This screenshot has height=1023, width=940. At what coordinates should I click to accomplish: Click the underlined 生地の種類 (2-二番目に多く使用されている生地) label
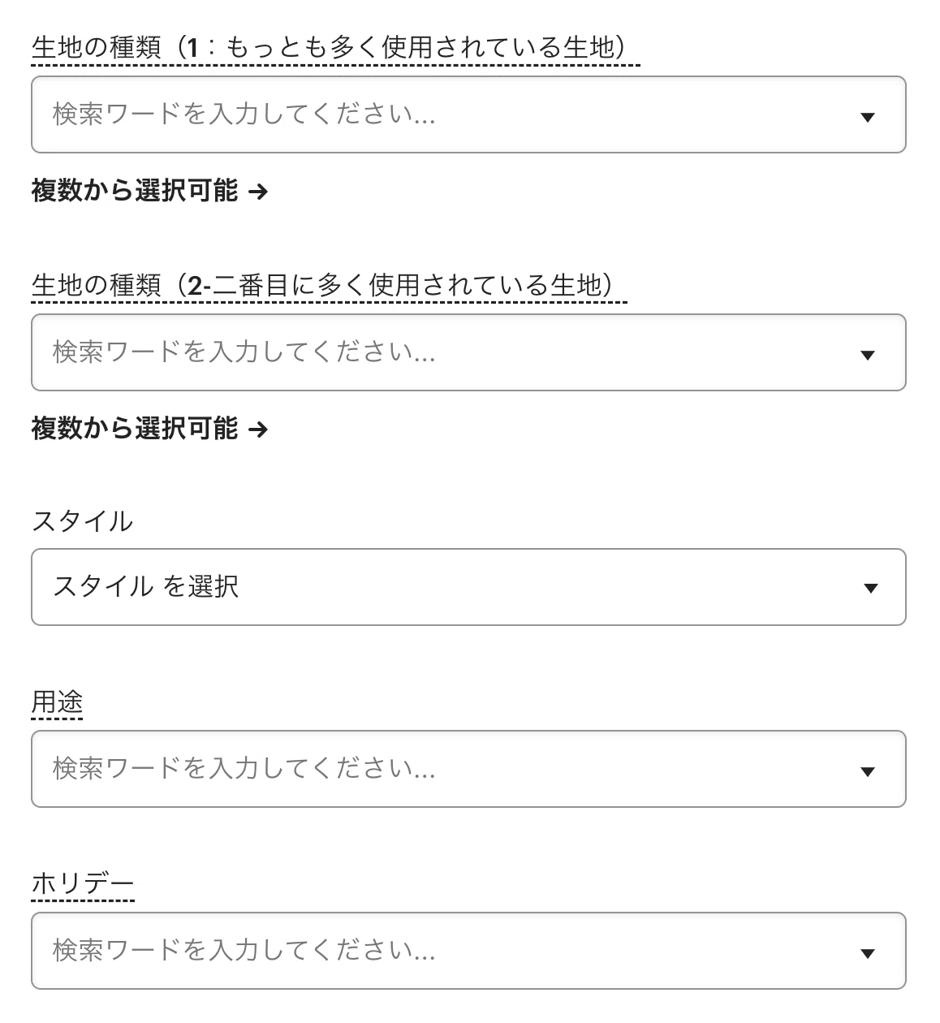(x=329, y=286)
